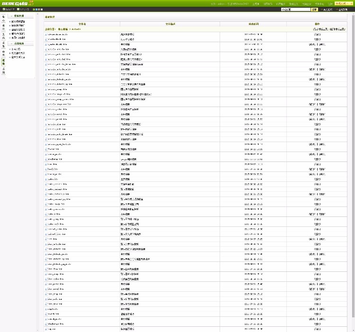
Task: Open the head2.htm file name
Action: pos(53,169)
